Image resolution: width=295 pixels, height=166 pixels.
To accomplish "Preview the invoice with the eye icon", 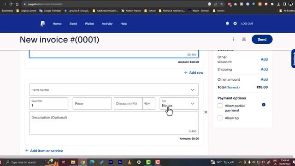I will click(x=244, y=39).
